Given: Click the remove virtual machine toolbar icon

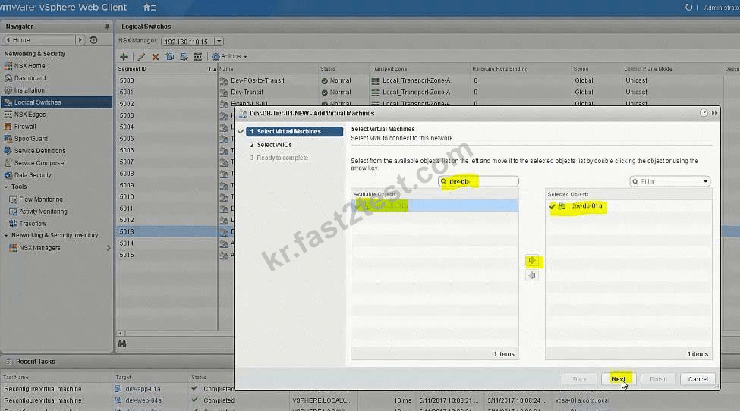Looking at the screenshot, I should click(184, 57).
